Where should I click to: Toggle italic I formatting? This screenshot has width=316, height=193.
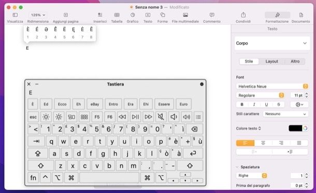(x=254, y=105)
